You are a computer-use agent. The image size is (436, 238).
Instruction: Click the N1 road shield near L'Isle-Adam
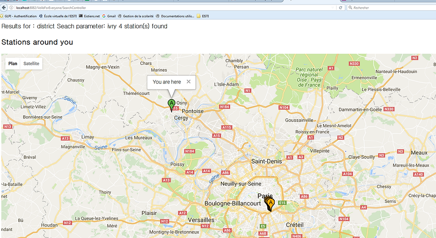[x=248, y=91]
